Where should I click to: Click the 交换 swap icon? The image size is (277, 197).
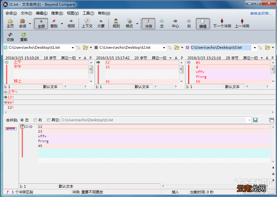pyautogui.click(x=10, y=37)
